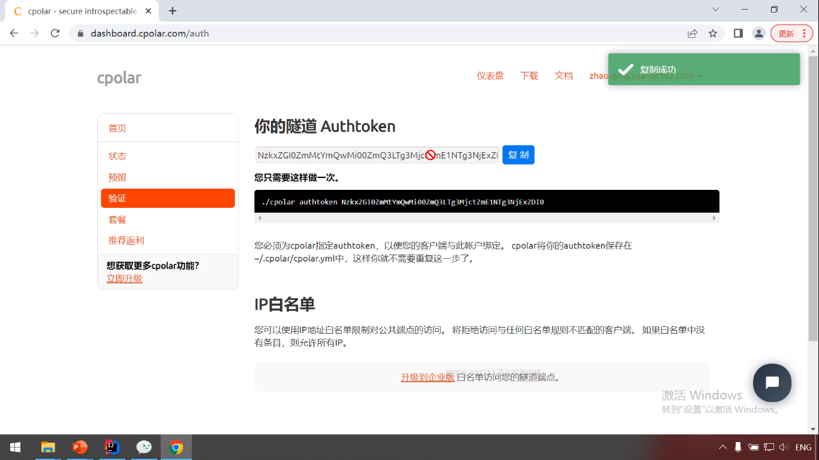The height and width of the screenshot is (460, 819).
Task: Click the 您只需要这样做一次。 text
Action: click(x=297, y=178)
